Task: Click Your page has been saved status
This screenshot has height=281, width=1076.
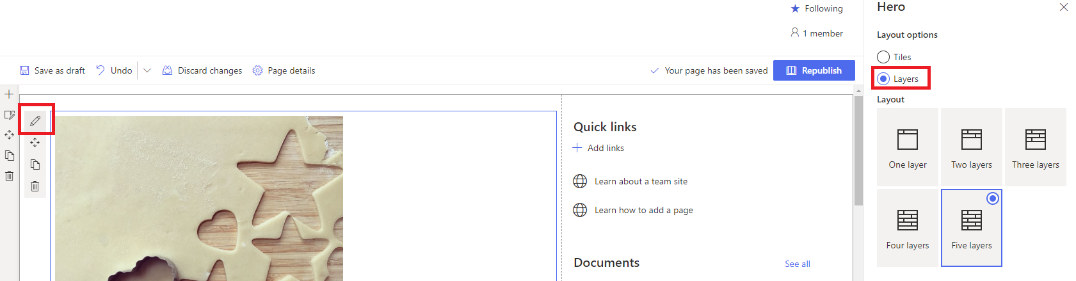Action: point(709,70)
